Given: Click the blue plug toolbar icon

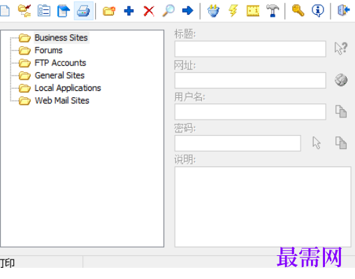Looking at the screenshot, I should 213,10.
